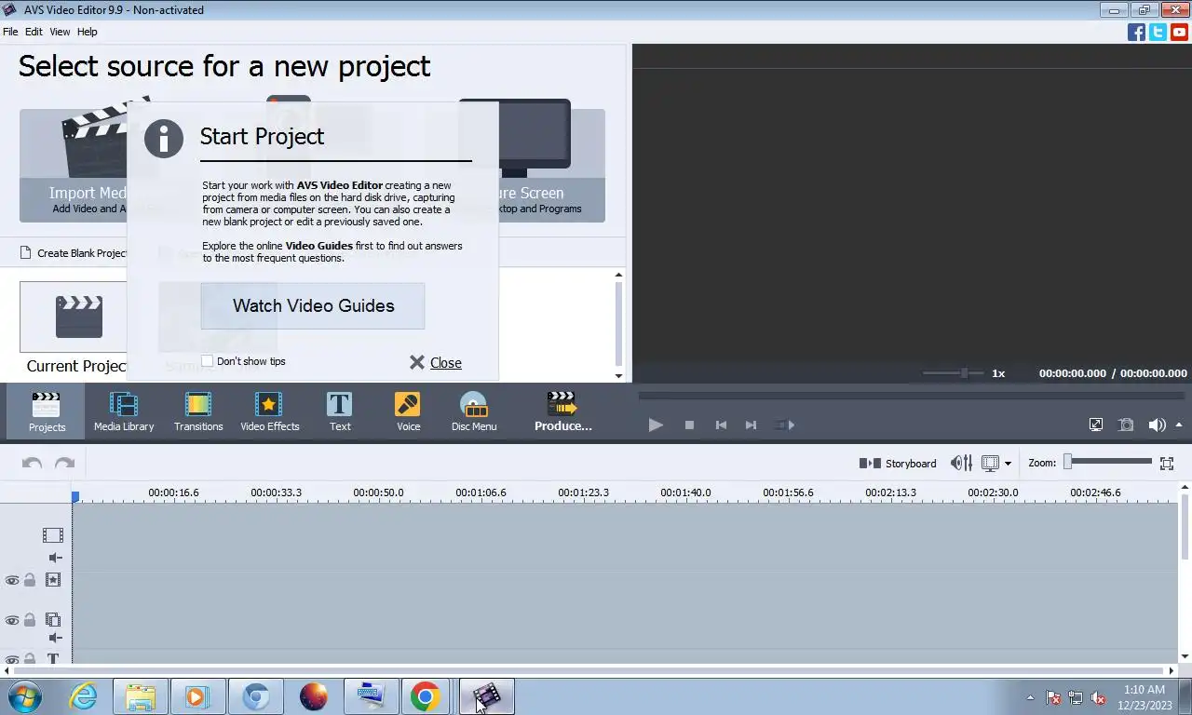Open the Media Library panel
Image resolution: width=1192 pixels, height=715 pixels.
tap(124, 411)
